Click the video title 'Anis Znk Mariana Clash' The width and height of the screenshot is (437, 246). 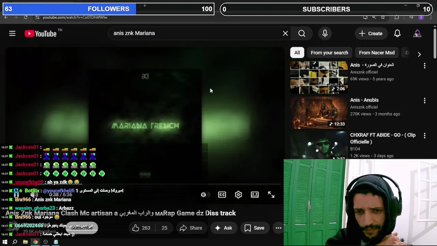121,213
